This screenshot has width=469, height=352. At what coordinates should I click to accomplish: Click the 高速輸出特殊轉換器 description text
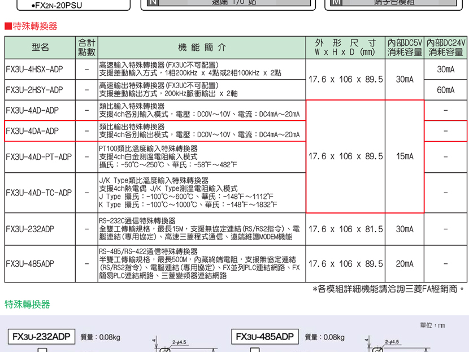tap(168, 90)
